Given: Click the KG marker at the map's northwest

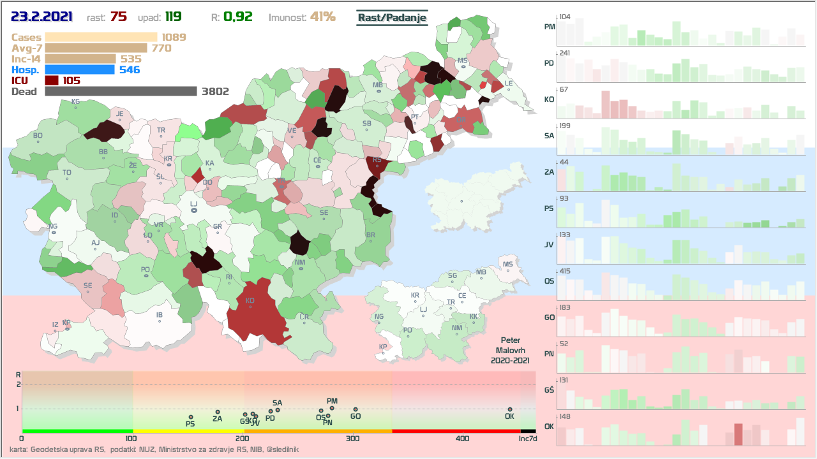Looking at the screenshot, I should click(75, 106).
